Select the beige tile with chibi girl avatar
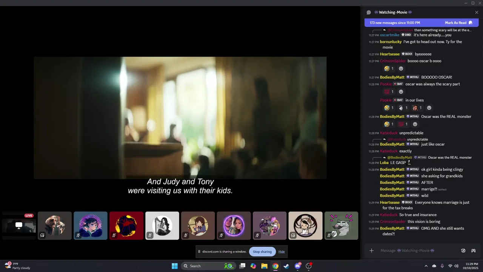The width and height of the screenshot is (483, 272). click(306, 226)
